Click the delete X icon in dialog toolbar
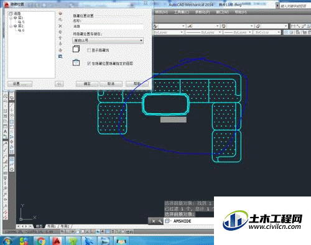 tap(60, 26)
